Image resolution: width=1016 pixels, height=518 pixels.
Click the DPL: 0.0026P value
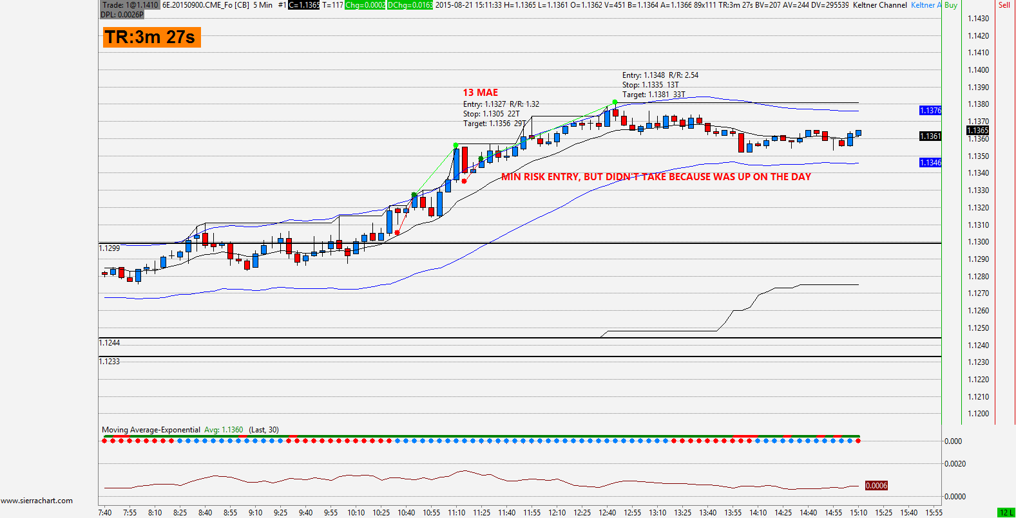click(x=122, y=14)
